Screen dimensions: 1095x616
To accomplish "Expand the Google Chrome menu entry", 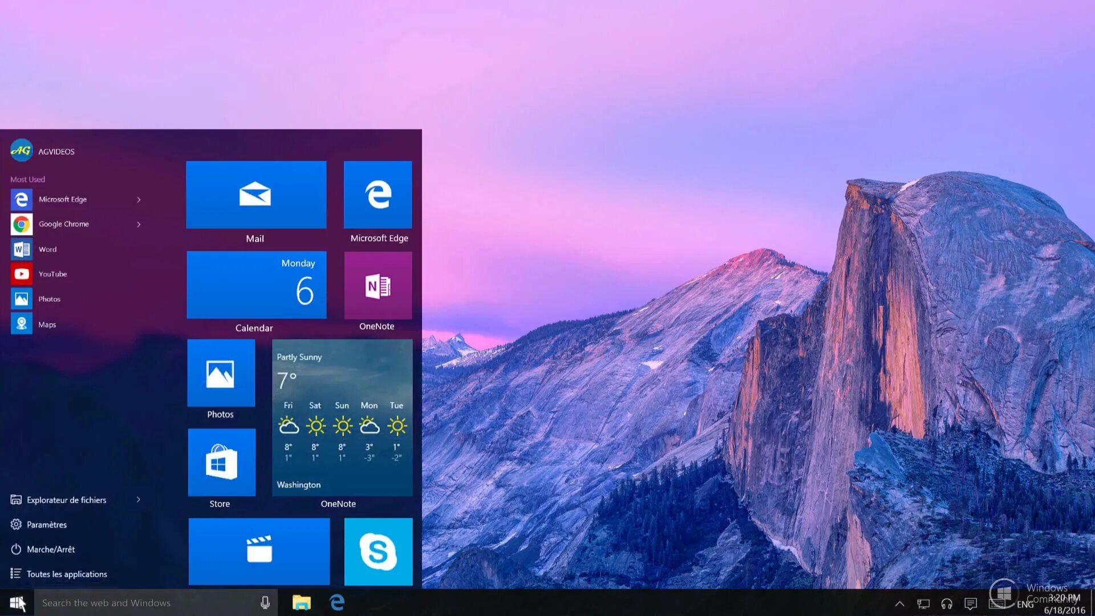I will point(137,224).
